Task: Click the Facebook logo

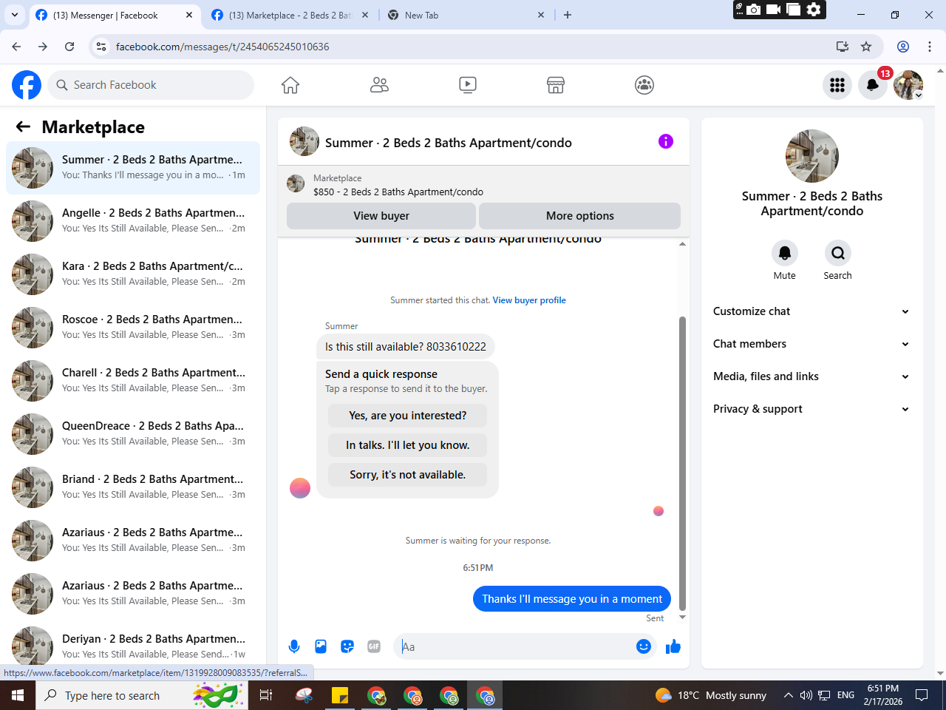Action: (x=27, y=85)
